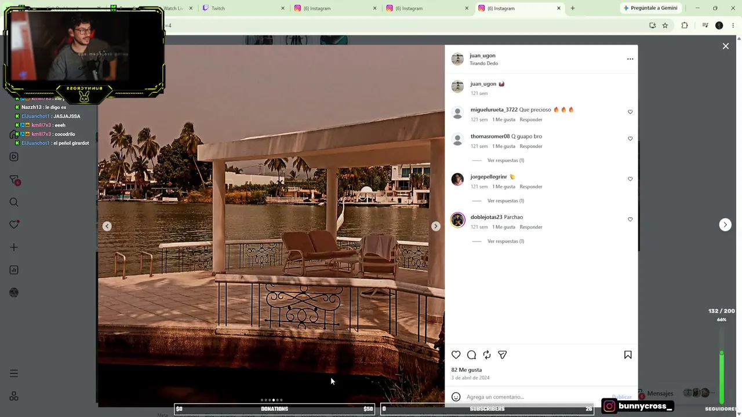Open the browser extensions puzzle icon
Image resolution: width=742 pixels, height=417 pixels.
point(685,25)
